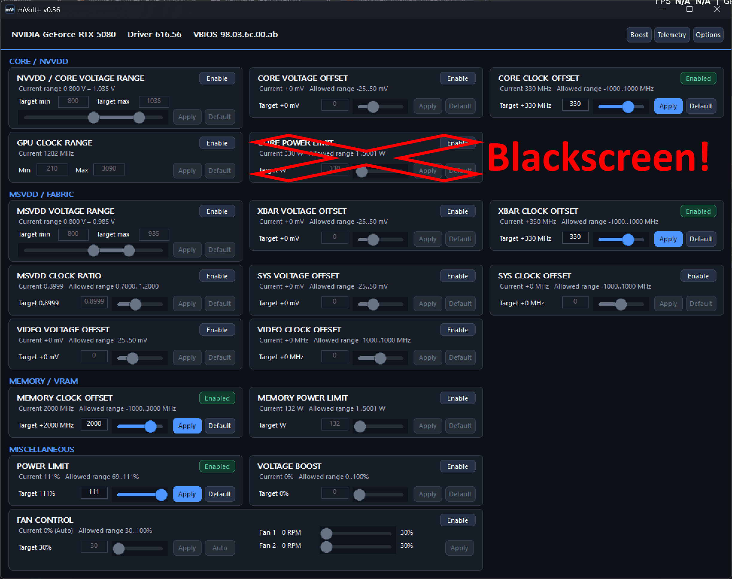This screenshot has width=732, height=579.
Task: Click the "NVIDIA GeForce RTX 5080" label
Action: (64, 34)
